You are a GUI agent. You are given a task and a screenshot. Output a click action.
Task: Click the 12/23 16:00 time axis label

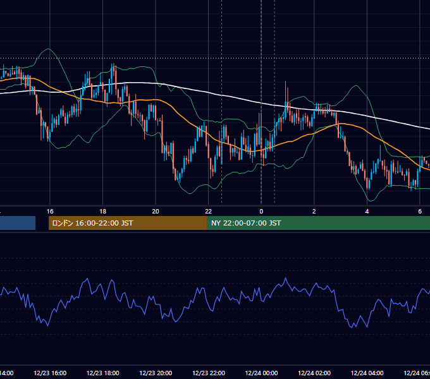[50, 373]
